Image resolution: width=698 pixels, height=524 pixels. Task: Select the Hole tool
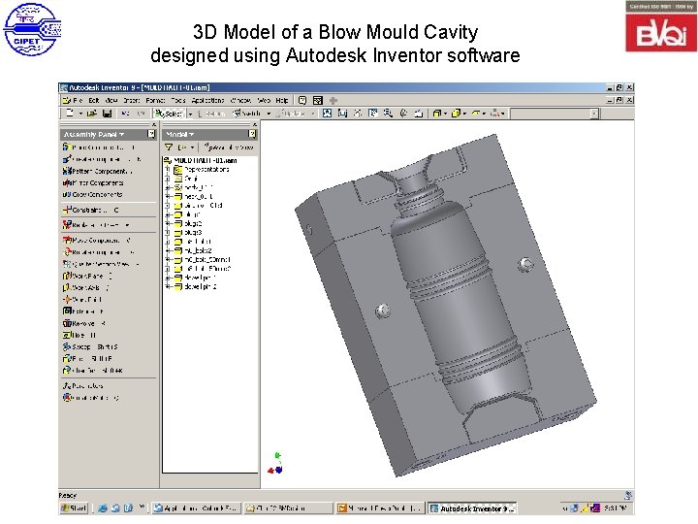click(79, 335)
